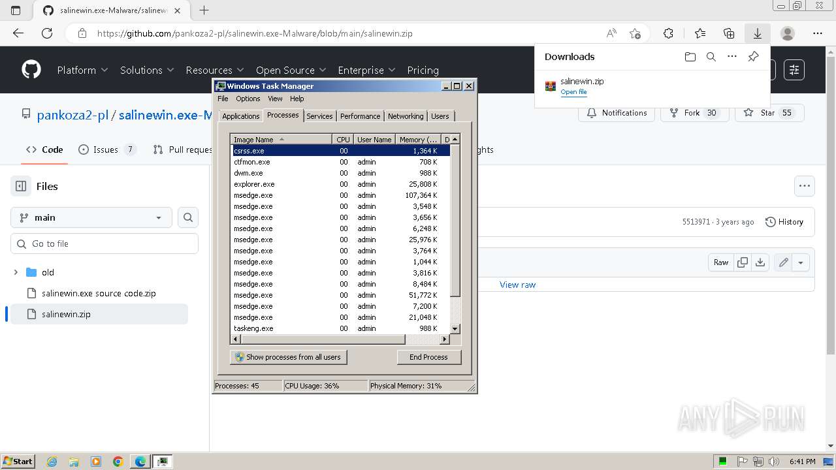
Task: Switch to Users tab
Action: click(x=440, y=116)
